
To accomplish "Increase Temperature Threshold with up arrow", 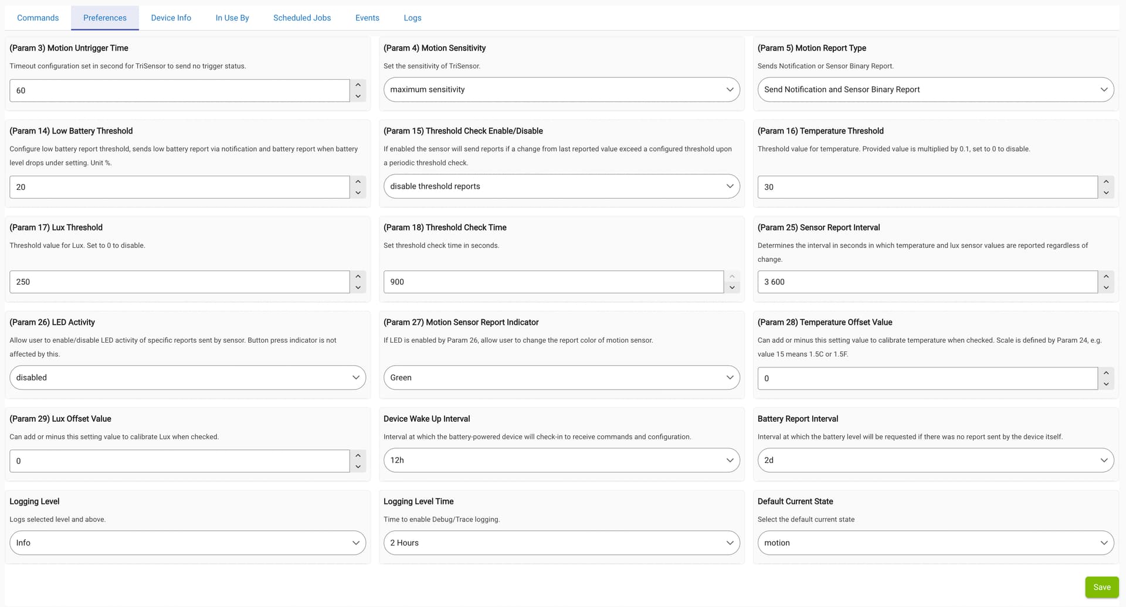I will point(1106,182).
